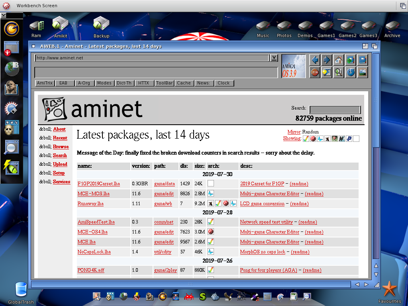Download F1GP2019Carset.lha

pyautogui.click(x=99, y=184)
